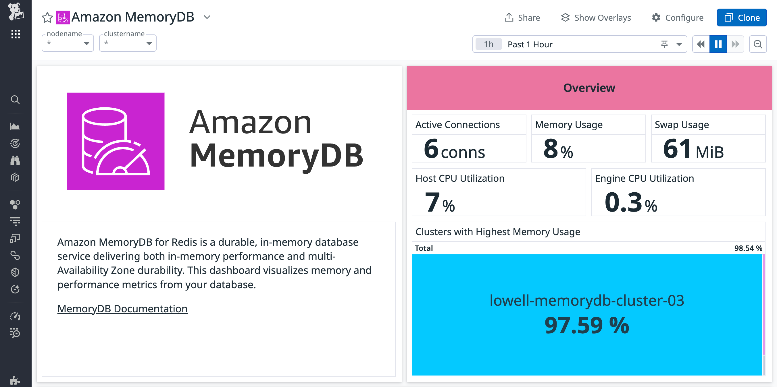Open the Dashboards graph icon in sidebar

point(16,127)
